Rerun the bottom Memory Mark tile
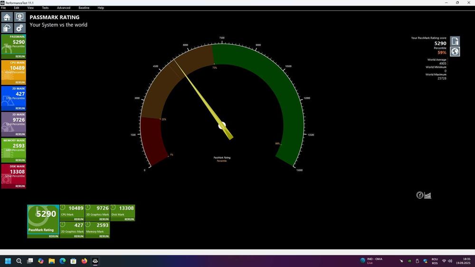This screenshot has width=475, height=267. click(104, 236)
